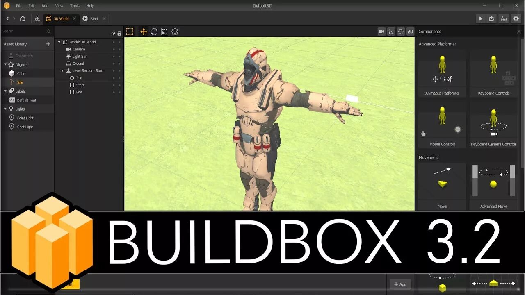Open the Tools menu
This screenshot has width=525, height=295.
[75, 6]
